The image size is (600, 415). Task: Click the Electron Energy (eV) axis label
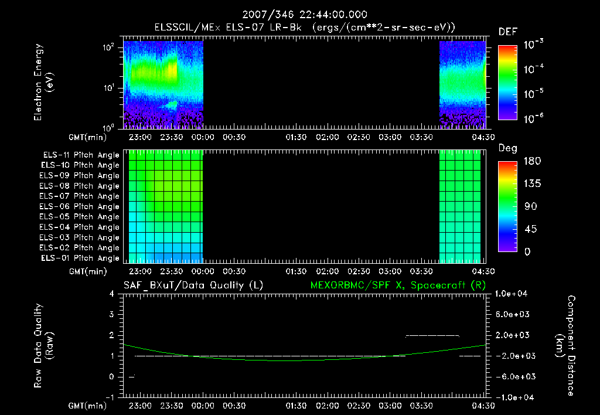click(43, 82)
